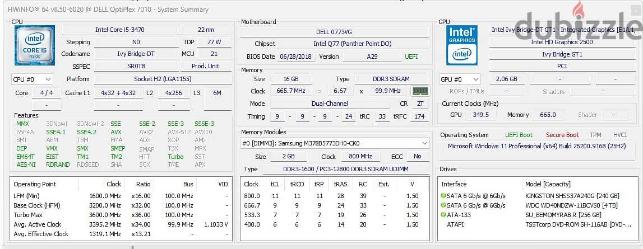Viewport: 643px width, 249px height.
Task: Click the 2T command rate field
Action: [420, 104]
